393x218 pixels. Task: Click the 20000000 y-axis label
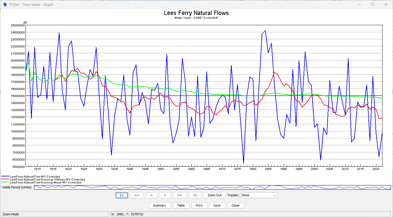tap(18, 61)
